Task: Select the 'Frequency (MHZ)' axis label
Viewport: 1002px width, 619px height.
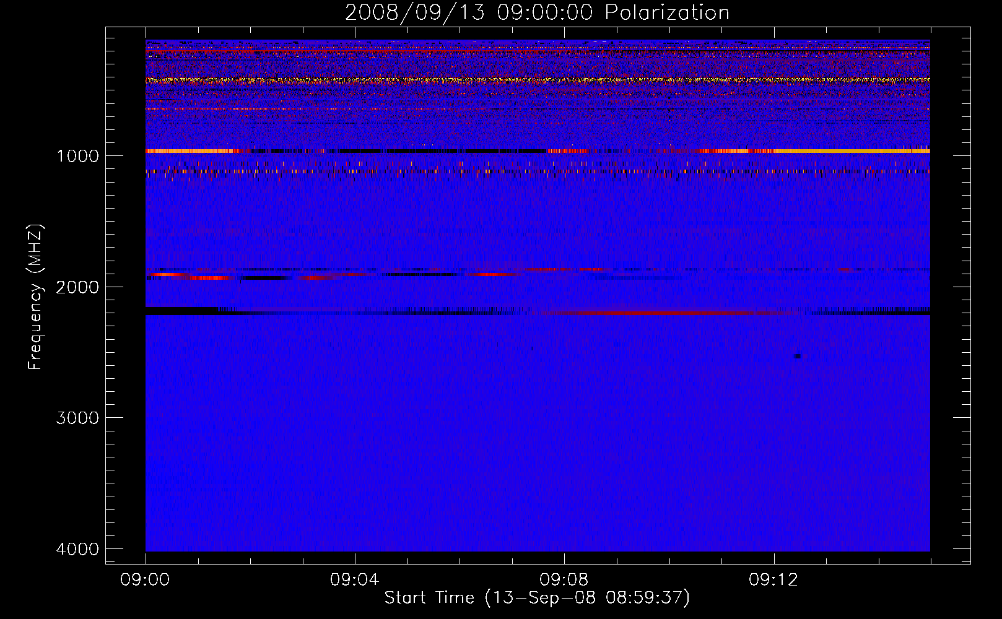Action: click(x=35, y=297)
